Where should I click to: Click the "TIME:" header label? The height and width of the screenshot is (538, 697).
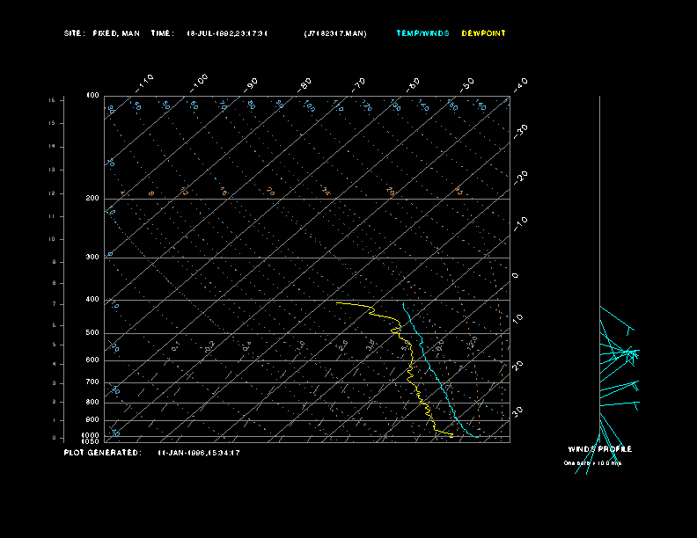(x=163, y=33)
